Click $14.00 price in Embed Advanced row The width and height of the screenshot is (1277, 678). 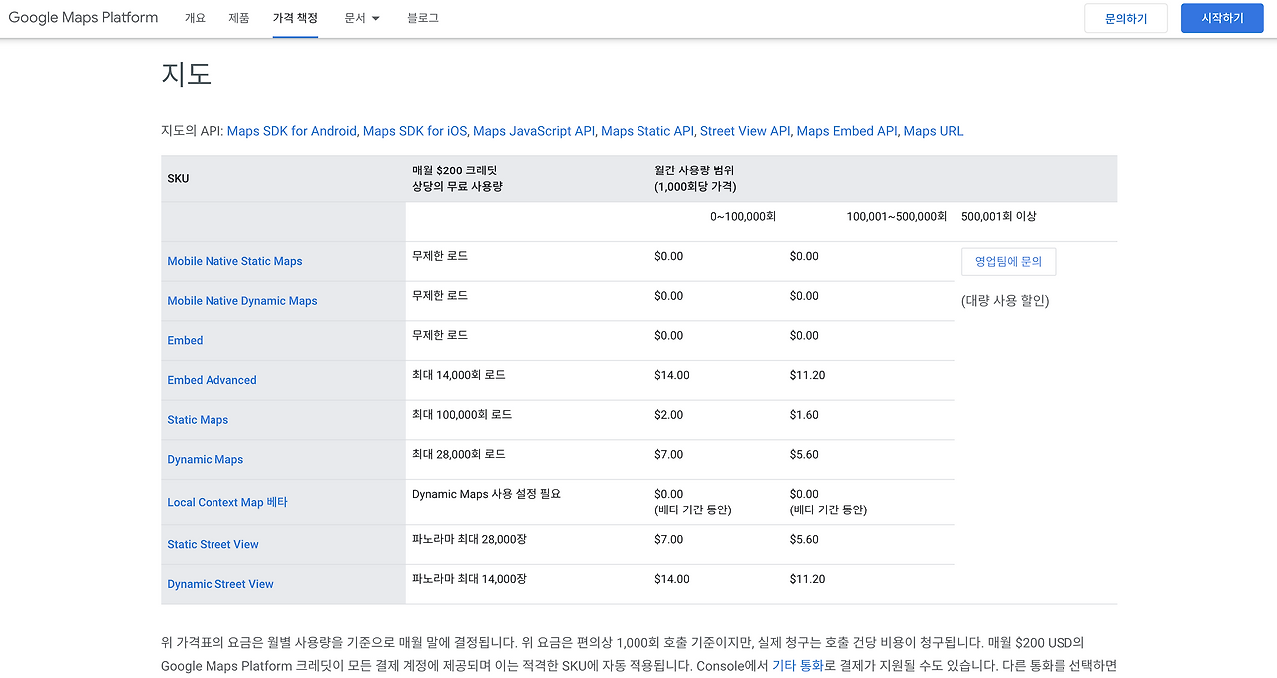pos(672,375)
